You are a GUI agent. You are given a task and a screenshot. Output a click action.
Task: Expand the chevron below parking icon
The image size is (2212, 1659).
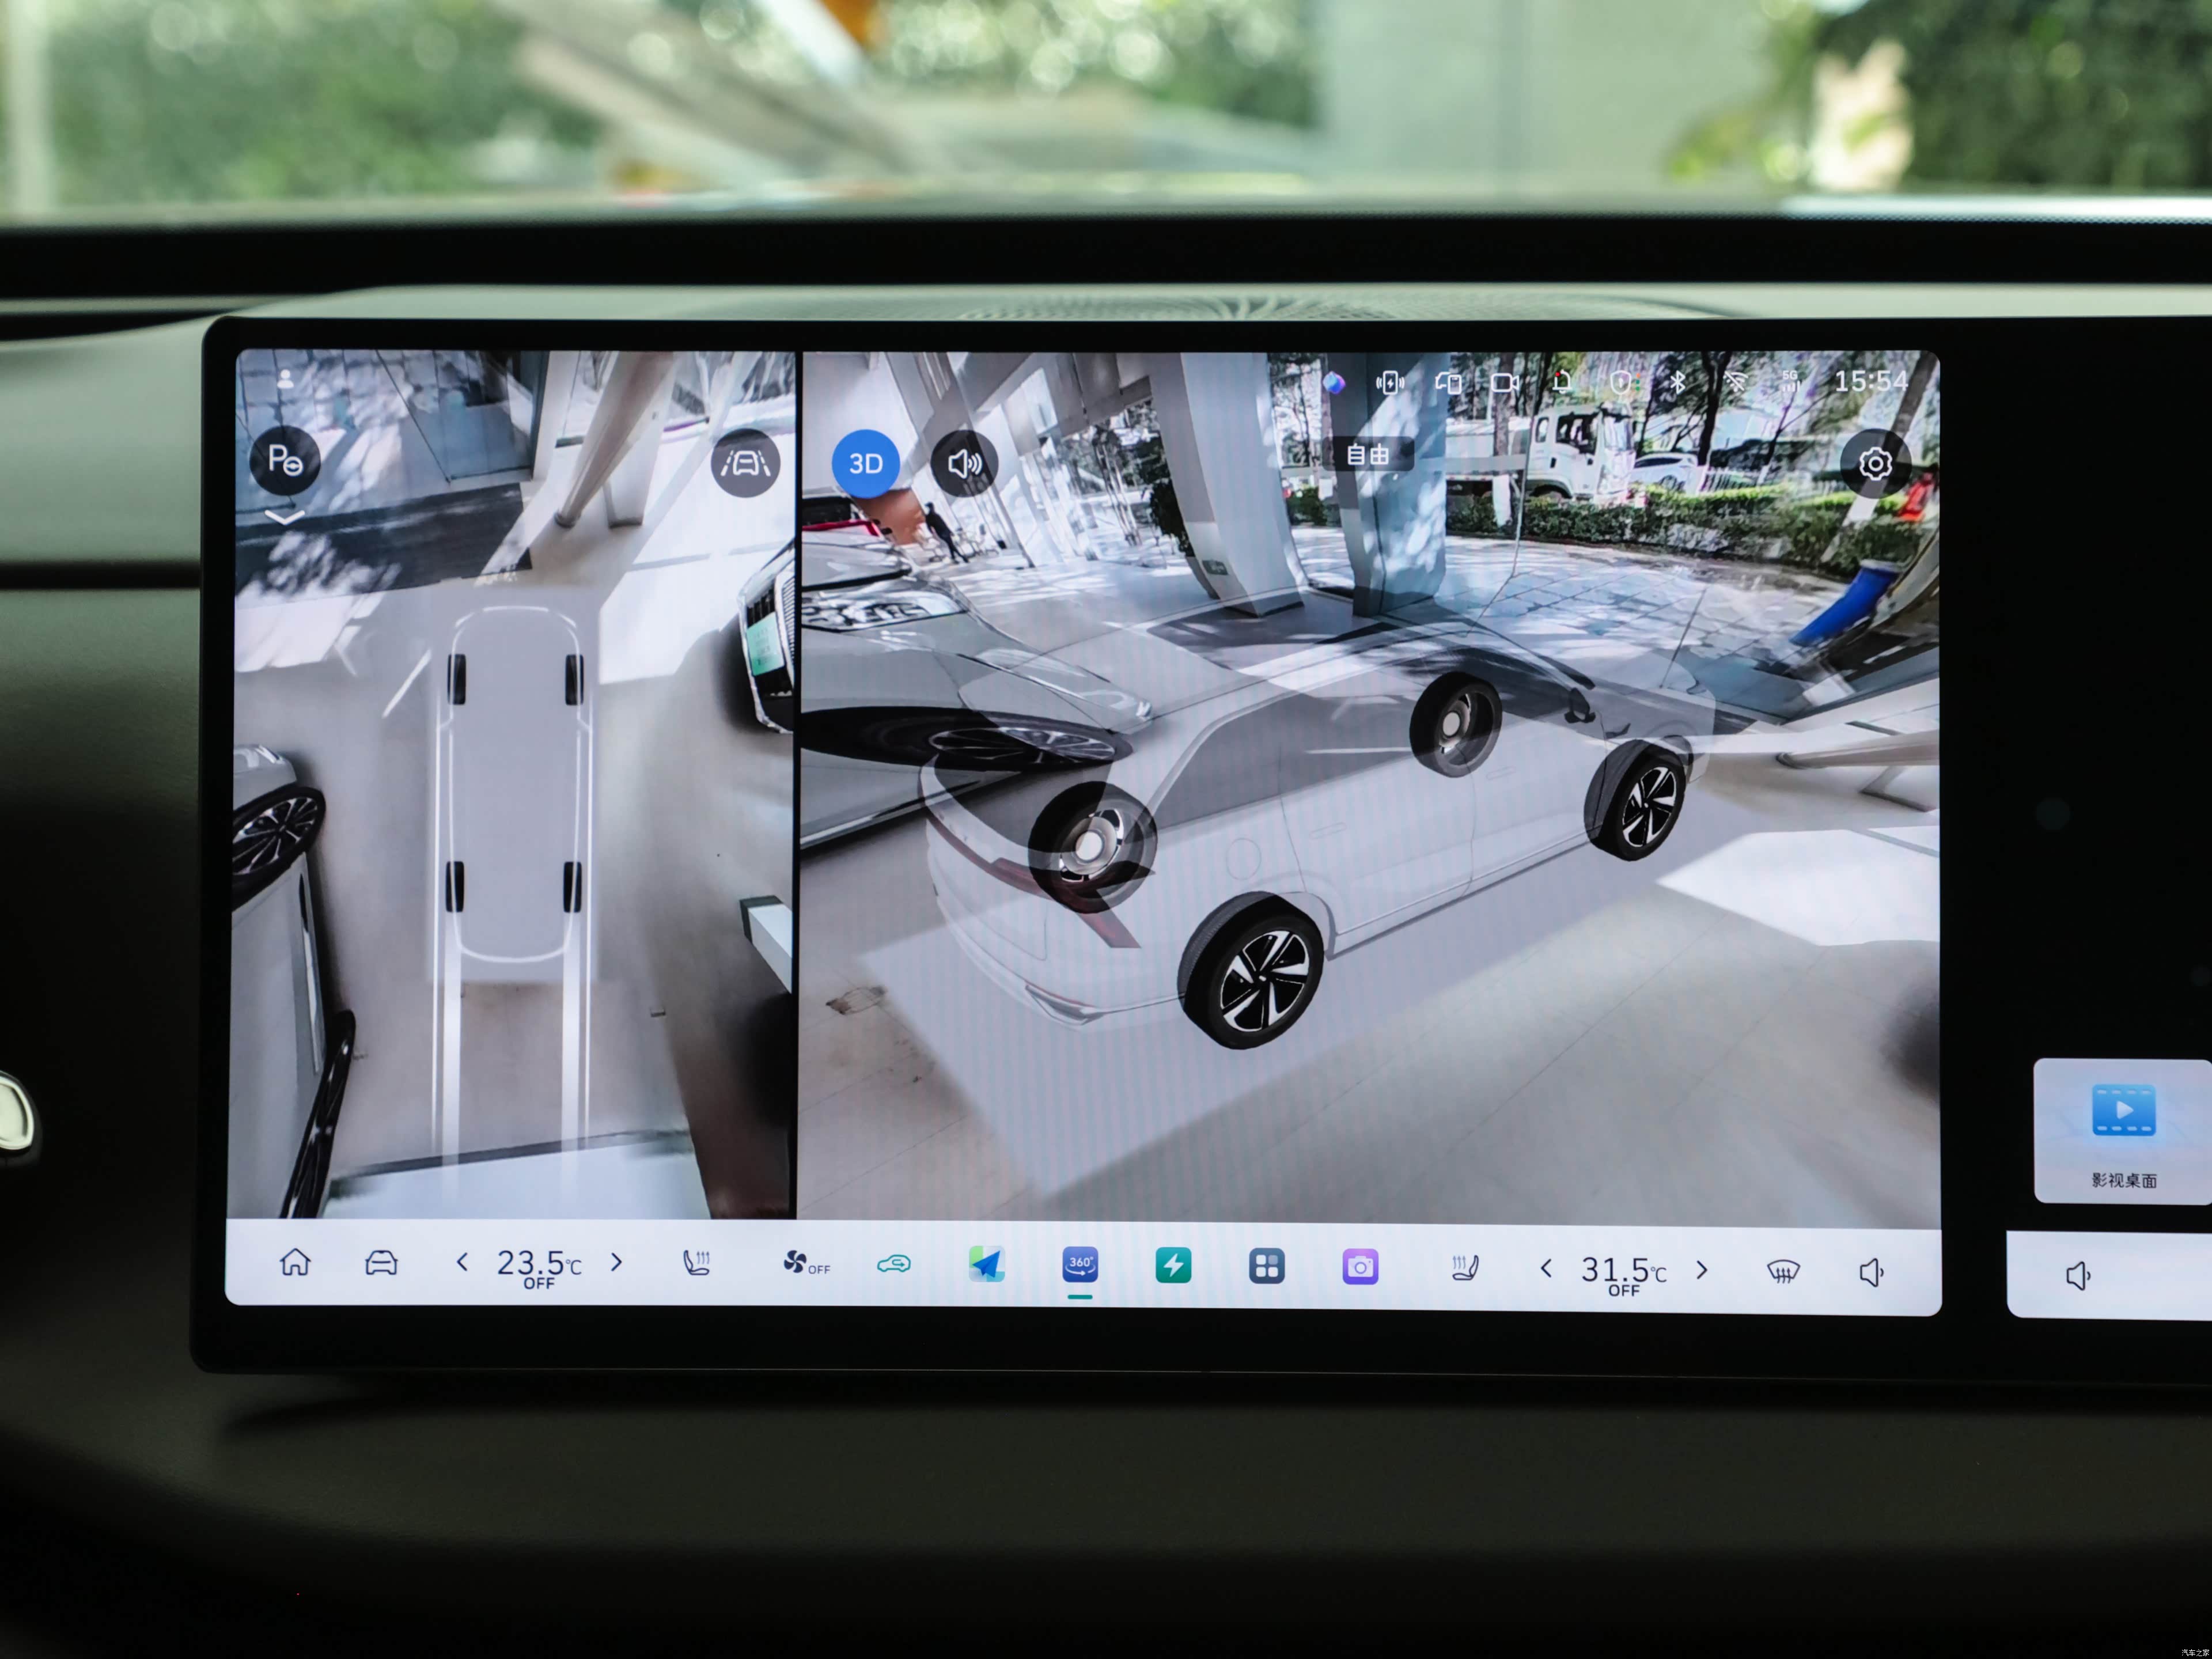click(x=285, y=518)
